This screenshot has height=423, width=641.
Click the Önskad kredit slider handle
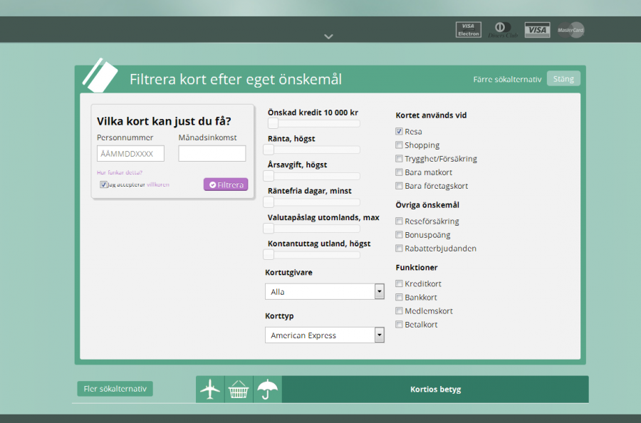(x=272, y=124)
